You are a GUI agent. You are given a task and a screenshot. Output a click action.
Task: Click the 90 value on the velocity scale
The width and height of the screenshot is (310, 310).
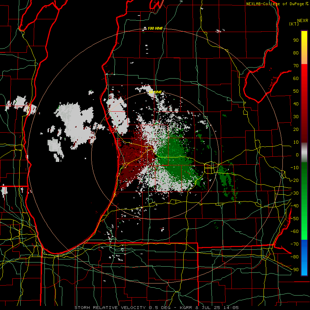(296, 40)
